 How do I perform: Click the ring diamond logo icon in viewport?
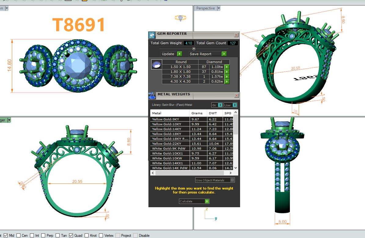point(180,18)
